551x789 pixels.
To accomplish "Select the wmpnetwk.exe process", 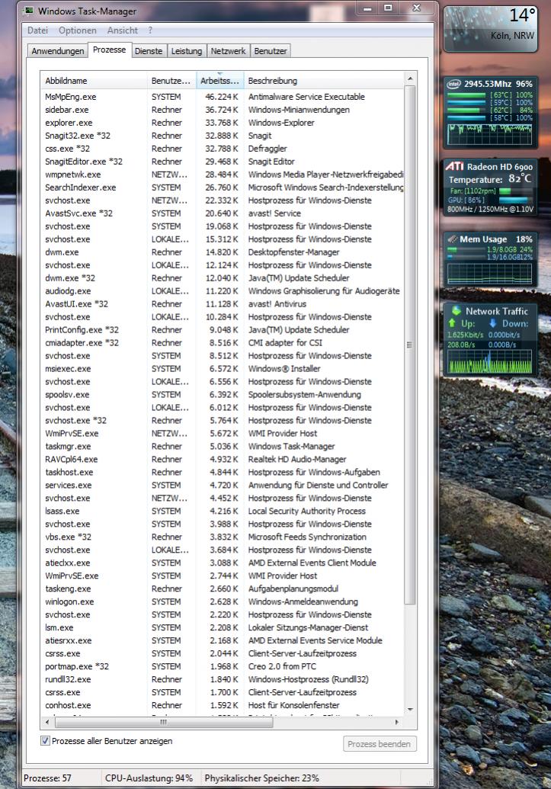I will (223, 175).
